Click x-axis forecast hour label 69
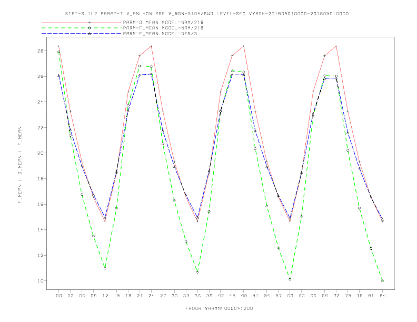417x322 pixels. 325,296
